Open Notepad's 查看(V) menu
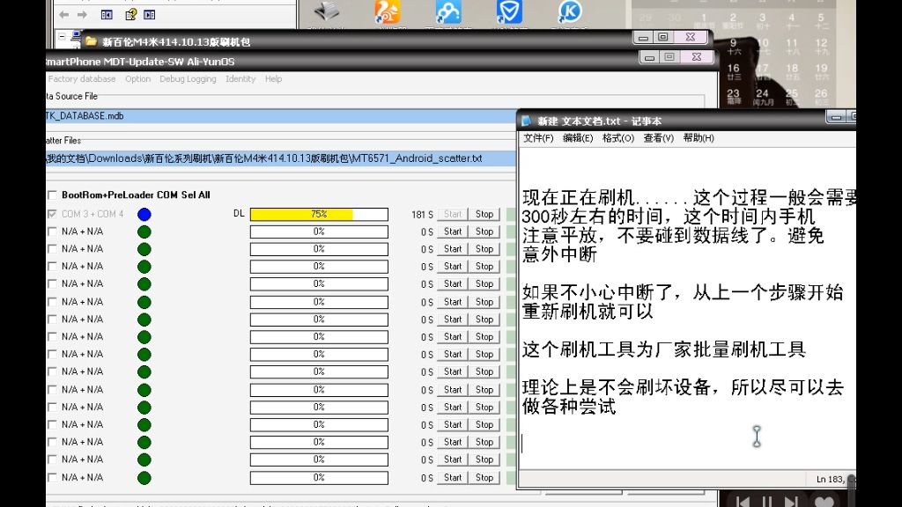Image resolution: width=902 pixels, height=507 pixels. point(659,138)
